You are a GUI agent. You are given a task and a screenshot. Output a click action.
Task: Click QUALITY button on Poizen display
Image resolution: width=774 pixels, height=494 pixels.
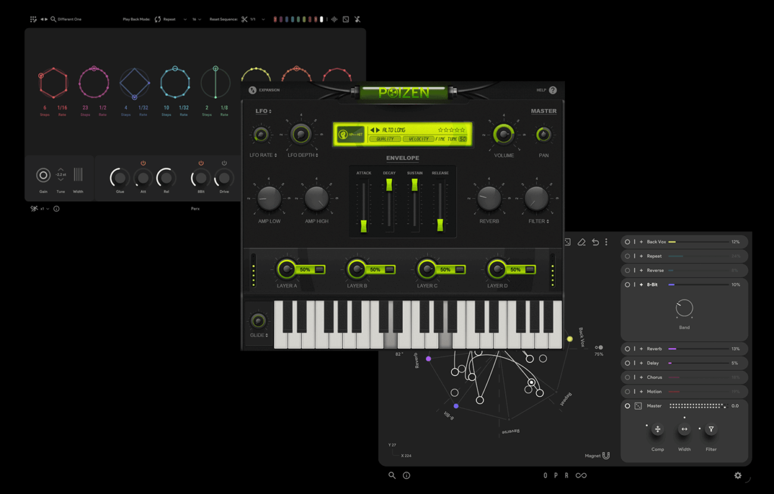click(385, 139)
